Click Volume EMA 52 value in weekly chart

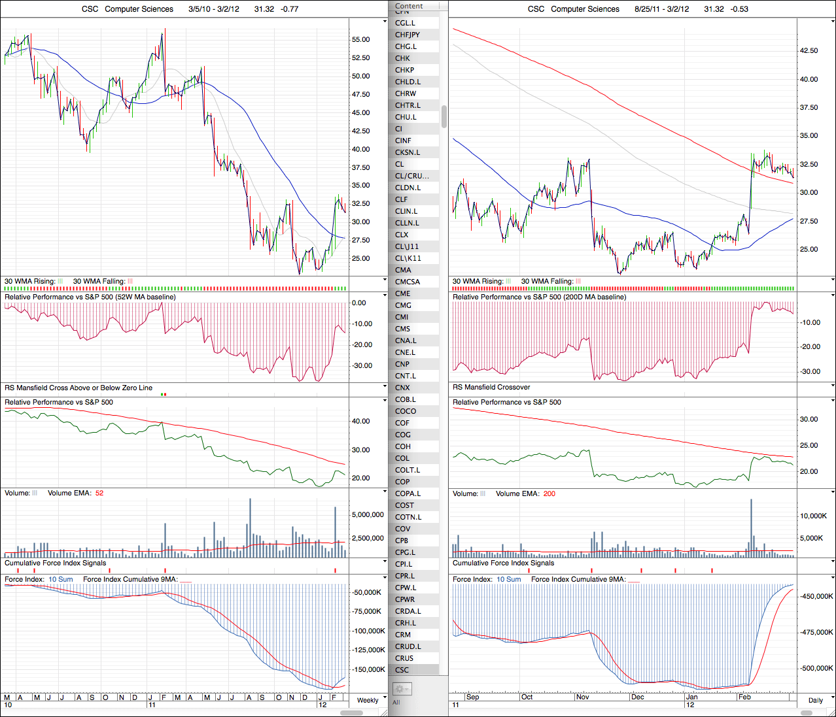coord(99,493)
